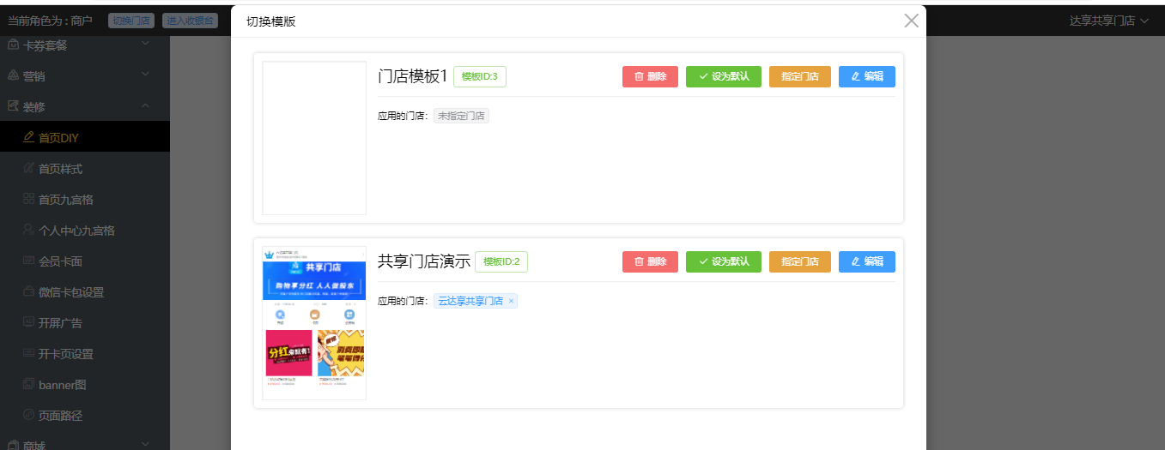The width and height of the screenshot is (1165, 450).
Task: Remove the 云达享共享门店 tag via its x
Action: click(511, 301)
